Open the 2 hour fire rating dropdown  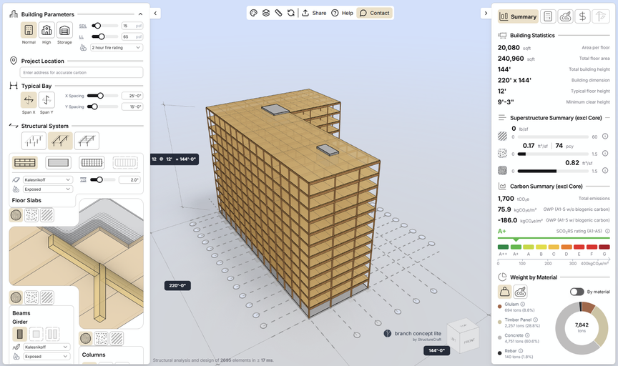pyautogui.click(x=116, y=47)
